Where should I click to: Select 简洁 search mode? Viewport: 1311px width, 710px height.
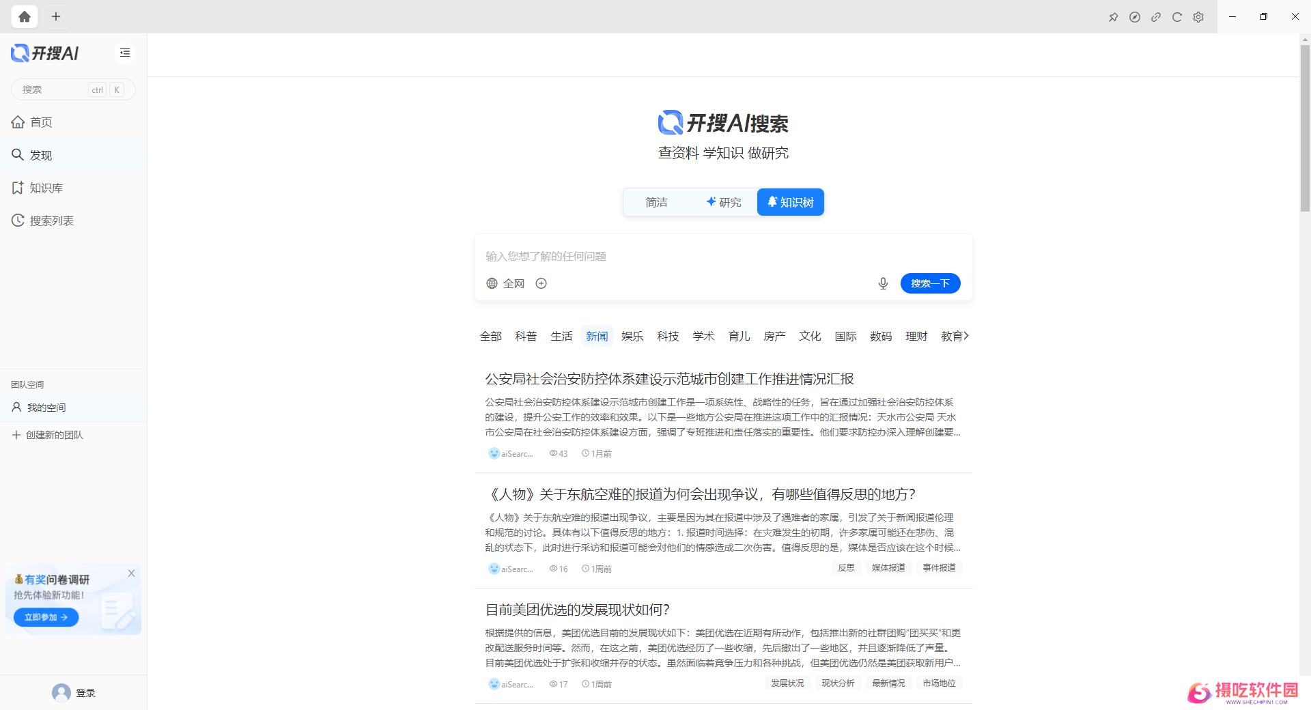656,202
